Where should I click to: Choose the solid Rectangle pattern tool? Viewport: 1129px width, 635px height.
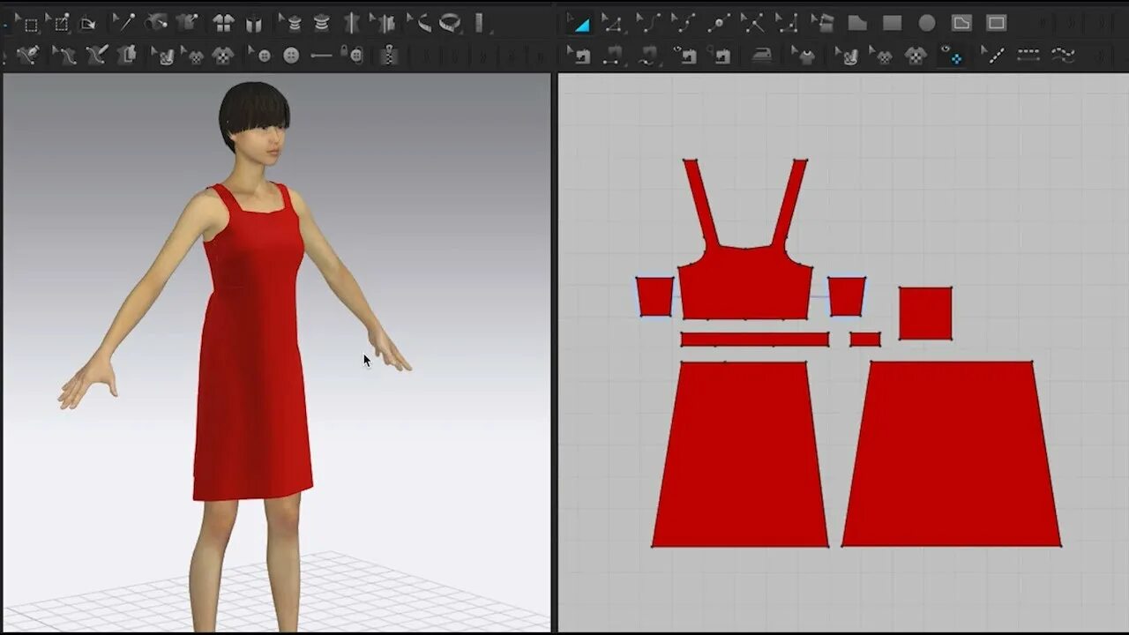pyautogui.click(x=892, y=24)
